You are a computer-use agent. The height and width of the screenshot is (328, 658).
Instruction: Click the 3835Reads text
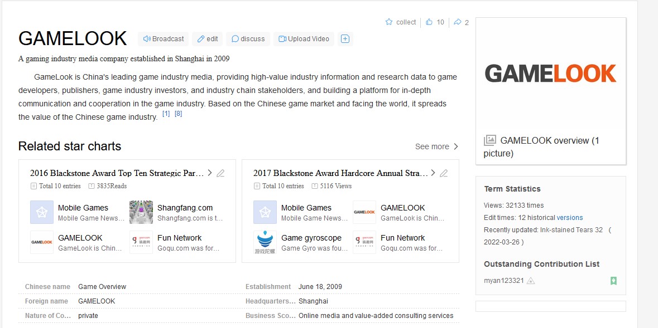tap(112, 186)
